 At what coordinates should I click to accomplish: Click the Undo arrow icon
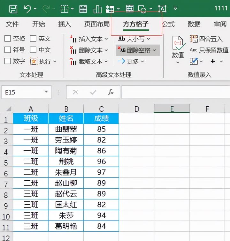pos(27,9)
